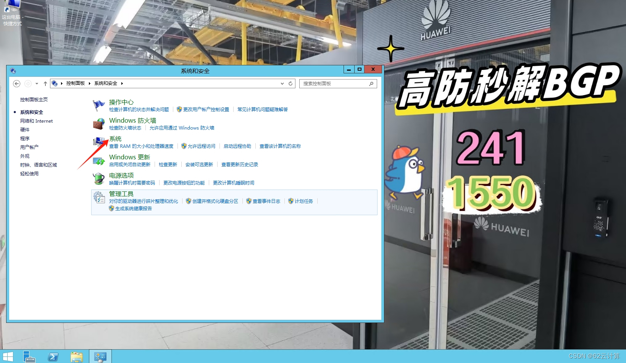Open 常见计算机问题疑难解答

pyautogui.click(x=263, y=109)
